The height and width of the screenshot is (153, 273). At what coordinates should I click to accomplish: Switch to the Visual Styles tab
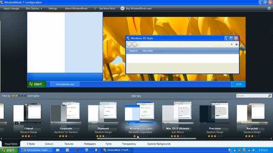(11, 144)
